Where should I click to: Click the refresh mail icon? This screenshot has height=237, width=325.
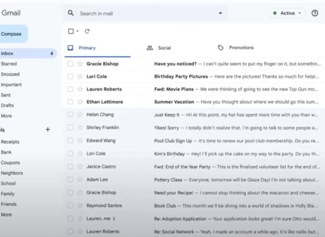[x=87, y=31]
